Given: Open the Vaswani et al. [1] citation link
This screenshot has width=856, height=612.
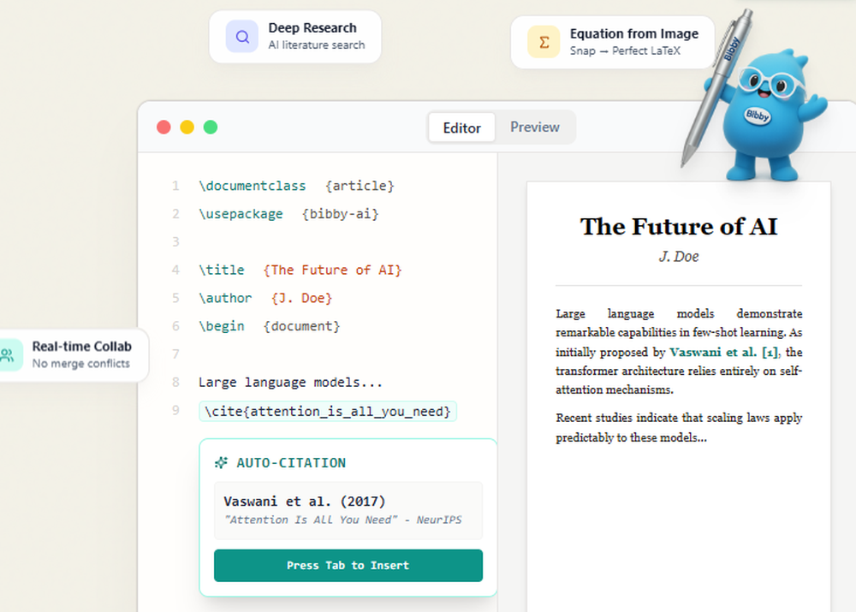Looking at the screenshot, I should [x=724, y=352].
